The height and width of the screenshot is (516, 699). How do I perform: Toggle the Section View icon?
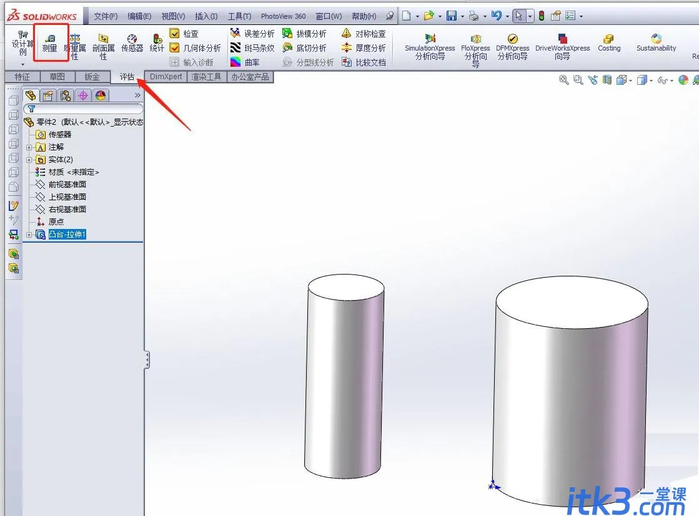607,80
